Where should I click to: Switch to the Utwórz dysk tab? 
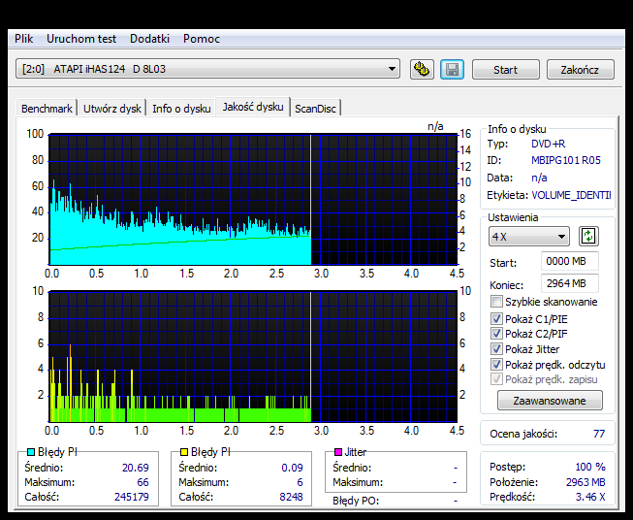tap(112, 109)
